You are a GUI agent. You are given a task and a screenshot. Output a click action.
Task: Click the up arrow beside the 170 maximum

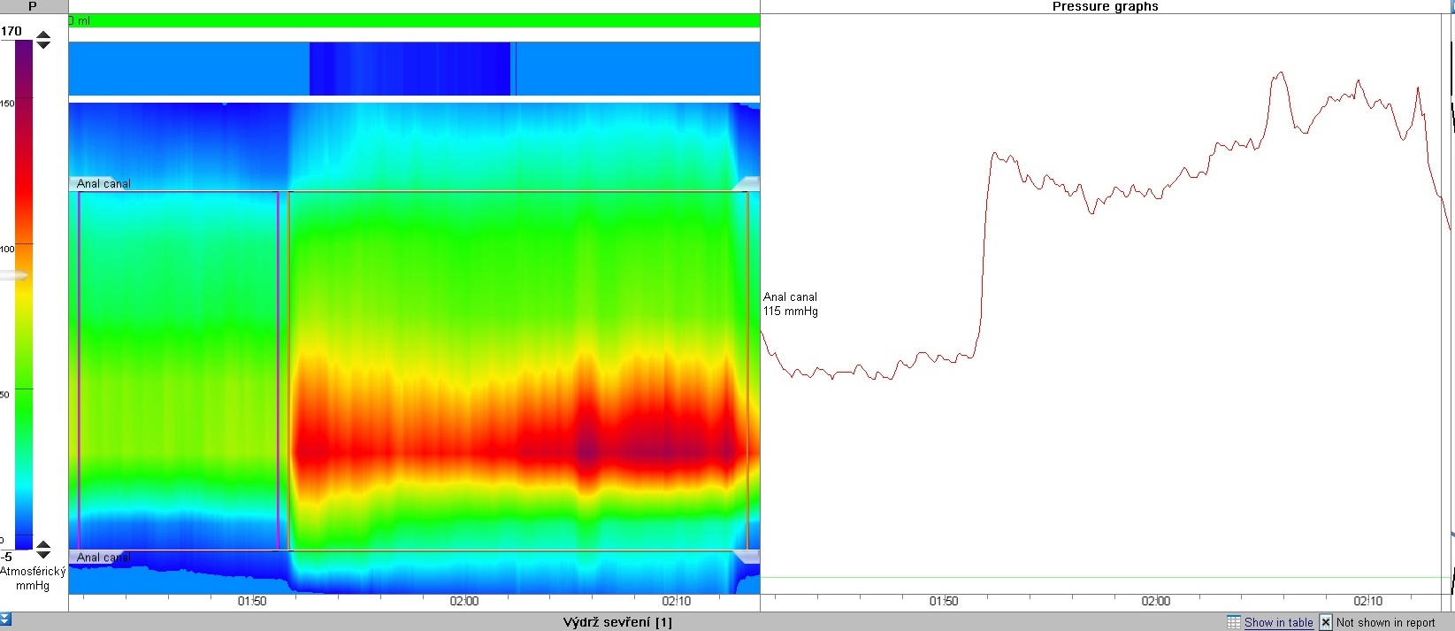43,35
